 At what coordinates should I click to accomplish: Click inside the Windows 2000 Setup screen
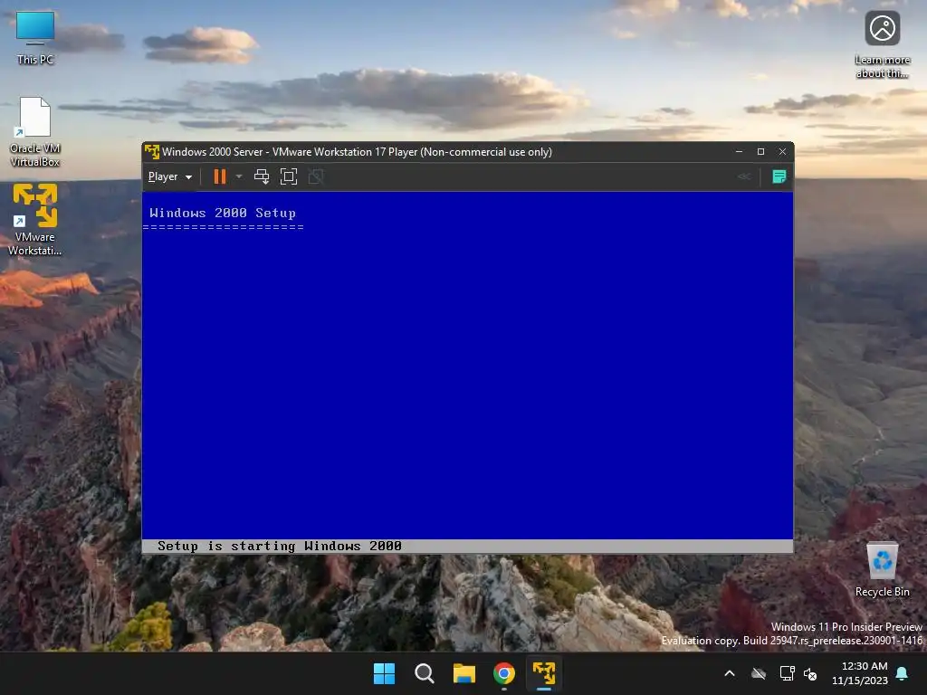[468, 372]
